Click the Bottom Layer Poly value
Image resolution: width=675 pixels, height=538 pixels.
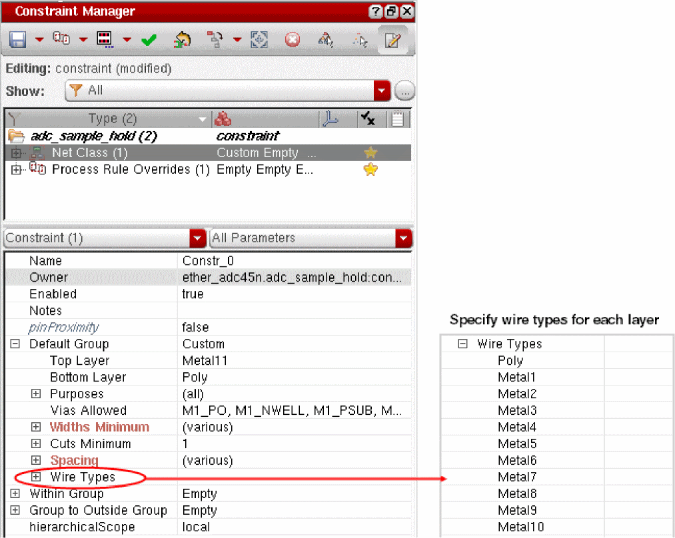pyautogui.click(x=295, y=377)
